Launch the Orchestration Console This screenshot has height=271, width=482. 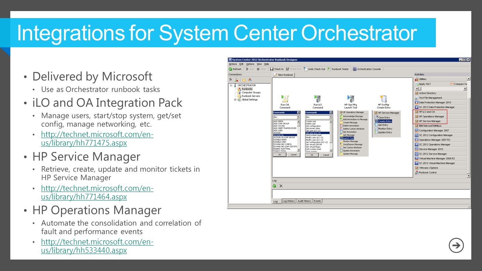(366, 69)
